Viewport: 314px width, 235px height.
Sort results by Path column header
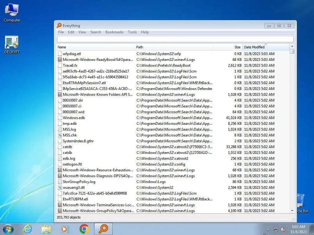click(174, 47)
